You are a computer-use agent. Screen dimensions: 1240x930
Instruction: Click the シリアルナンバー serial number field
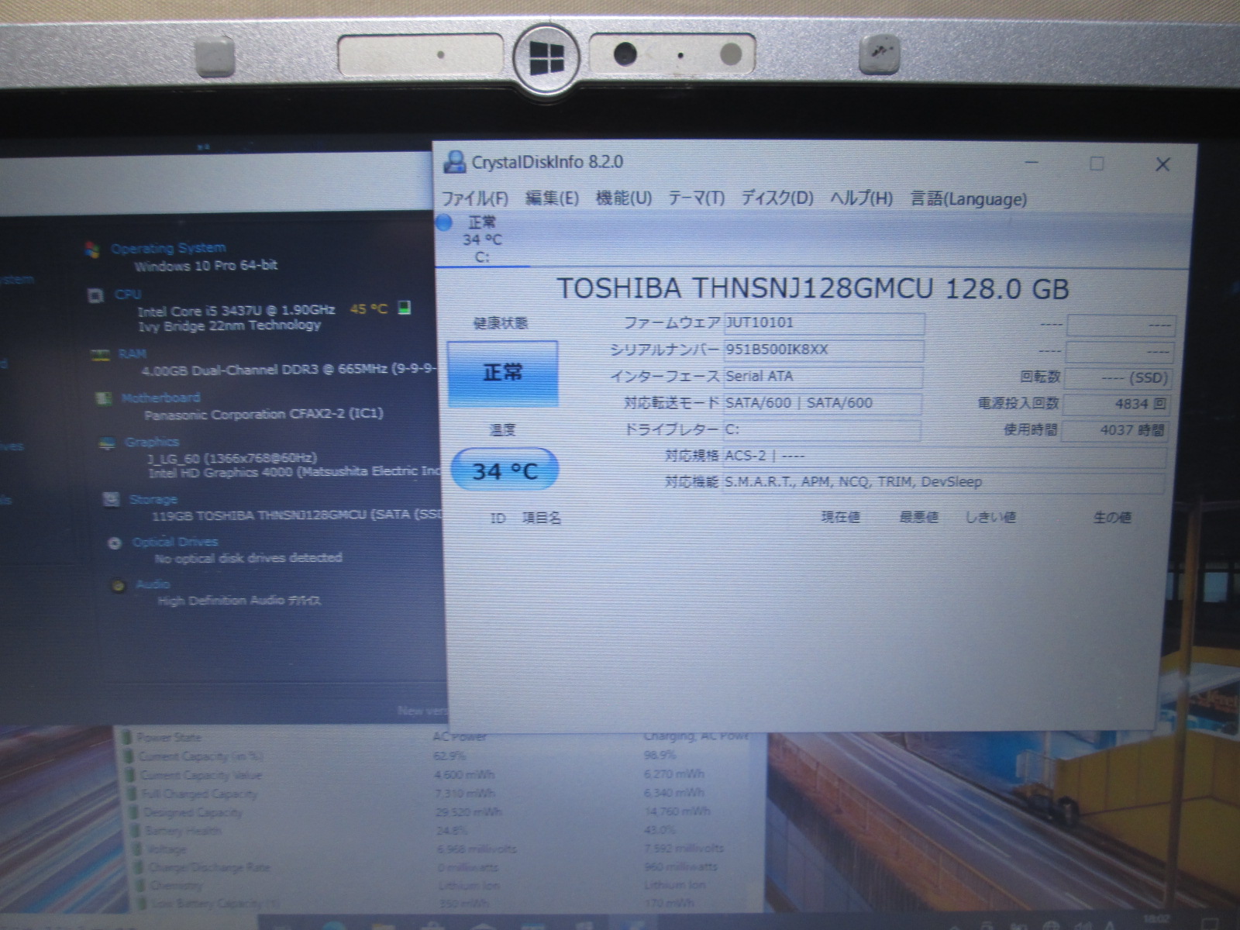pyautogui.click(x=823, y=350)
